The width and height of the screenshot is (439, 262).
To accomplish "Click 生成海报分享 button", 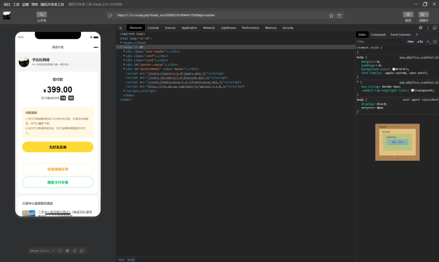I will coord(58,169).
